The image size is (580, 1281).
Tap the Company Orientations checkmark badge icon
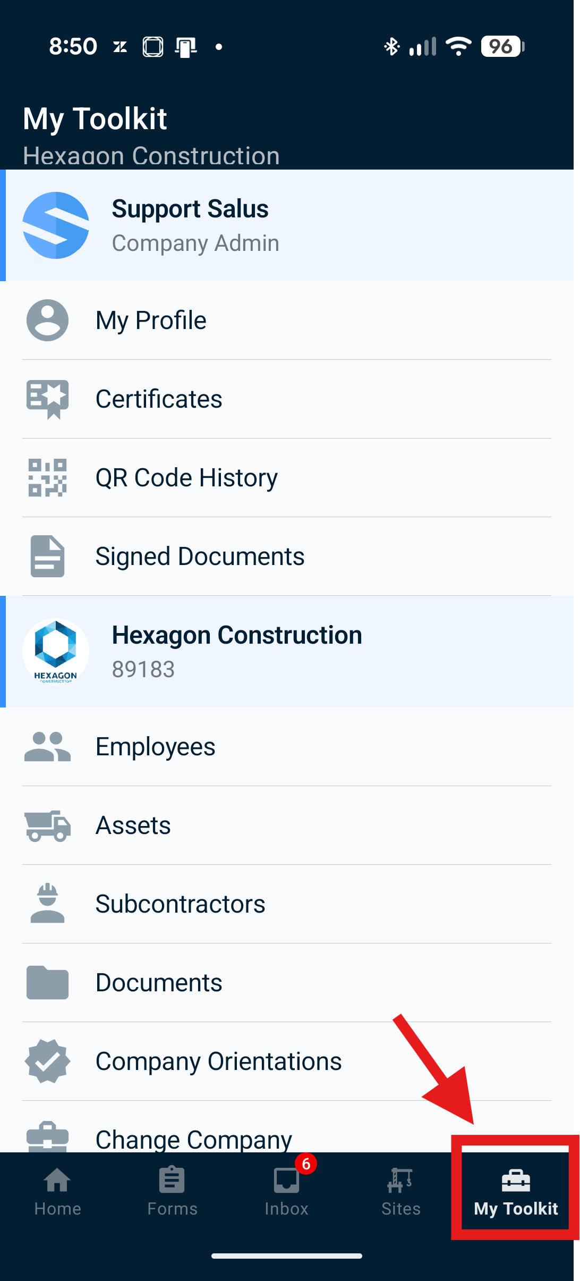click(x=47, y=1061)
